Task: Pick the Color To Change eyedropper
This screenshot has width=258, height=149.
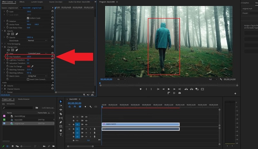Action: pos(32,66)
